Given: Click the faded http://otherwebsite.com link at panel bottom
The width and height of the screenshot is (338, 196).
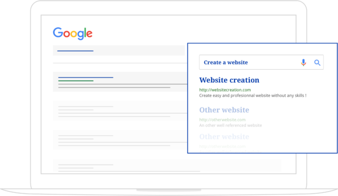Looking at the screenshot, I should click(x=222, y=146).
